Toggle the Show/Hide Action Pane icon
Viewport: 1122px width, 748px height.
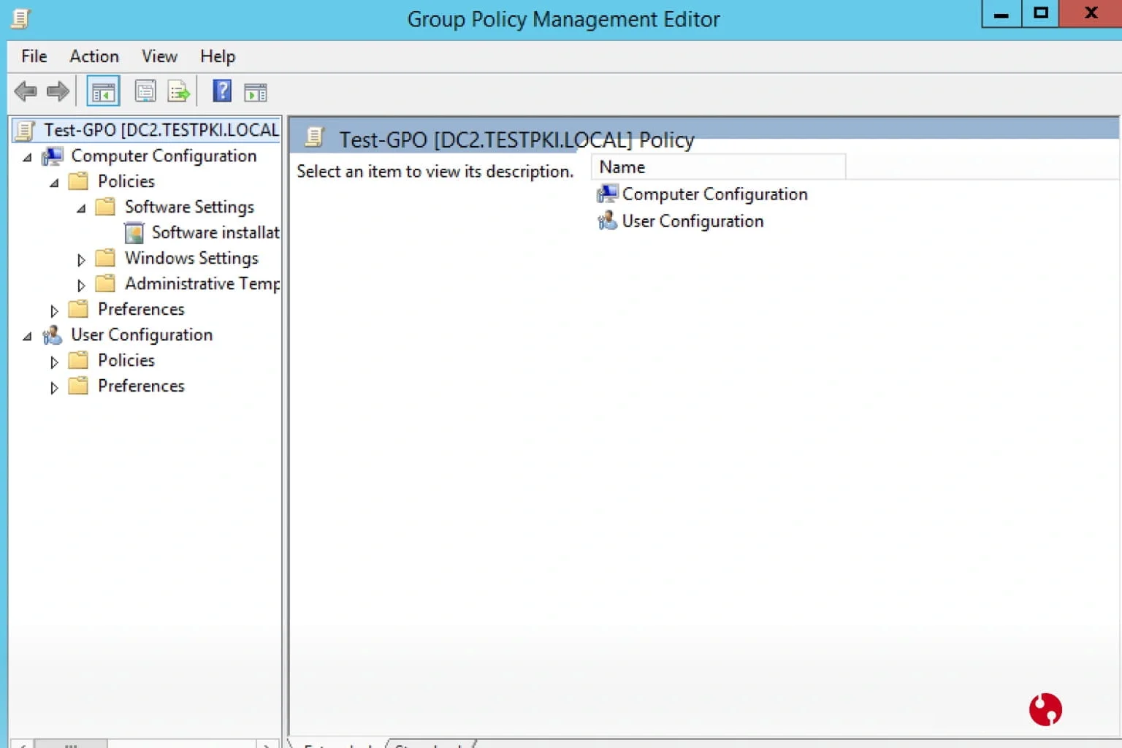click(x=256, y=92)
